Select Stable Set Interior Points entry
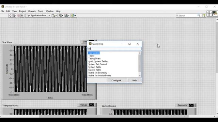The image size is (218, 122). [100, 76]
